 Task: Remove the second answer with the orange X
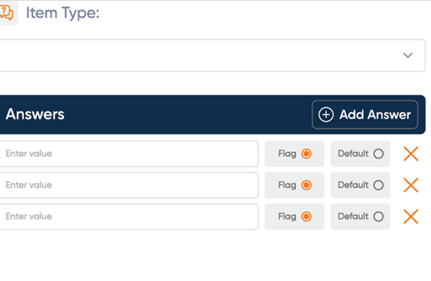tap(410, 185)
